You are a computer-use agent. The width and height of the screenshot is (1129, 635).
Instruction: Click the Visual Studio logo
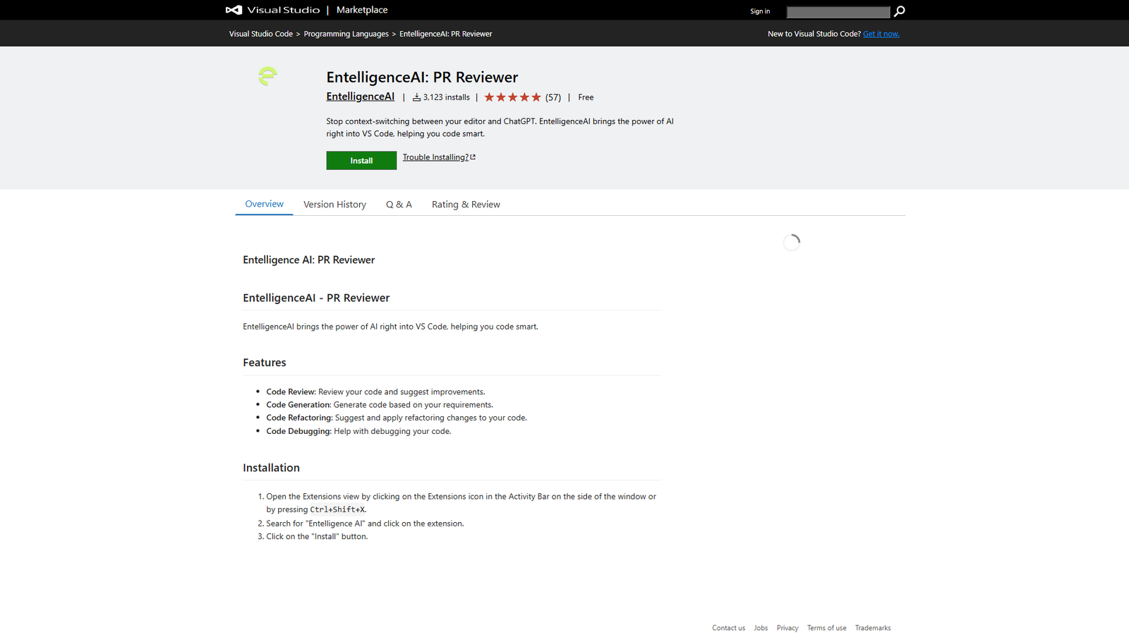[233, 10]
